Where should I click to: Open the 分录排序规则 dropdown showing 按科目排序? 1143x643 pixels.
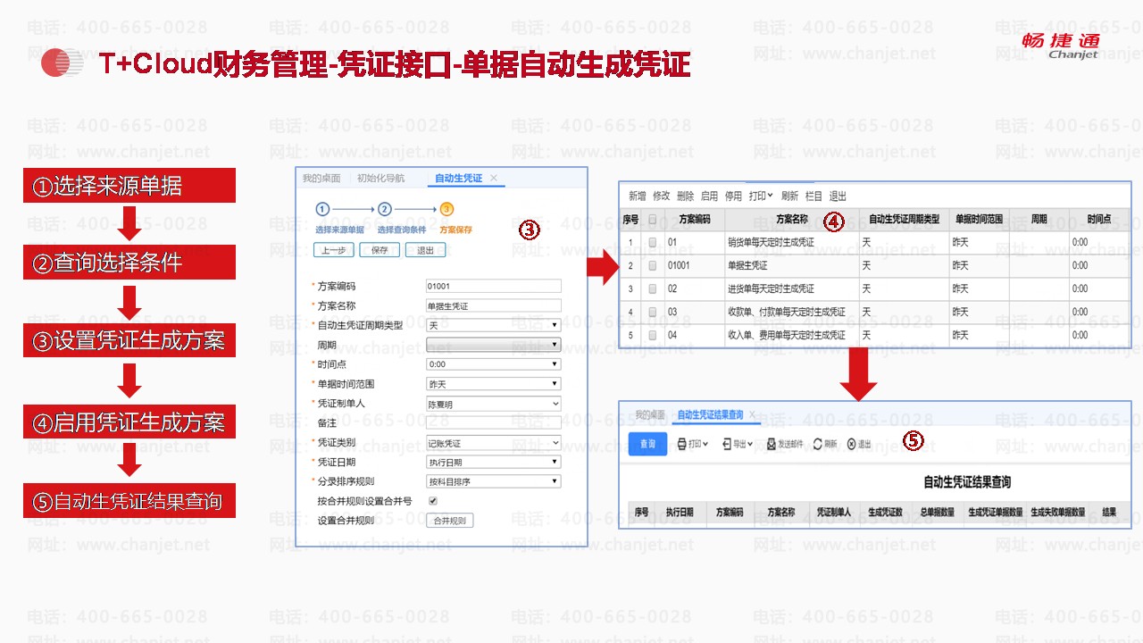tap(494, 481)
